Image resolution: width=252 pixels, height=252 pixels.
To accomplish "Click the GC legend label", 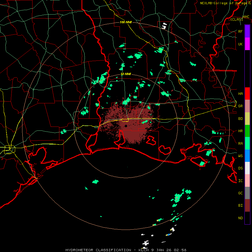I will coord(240,193).
